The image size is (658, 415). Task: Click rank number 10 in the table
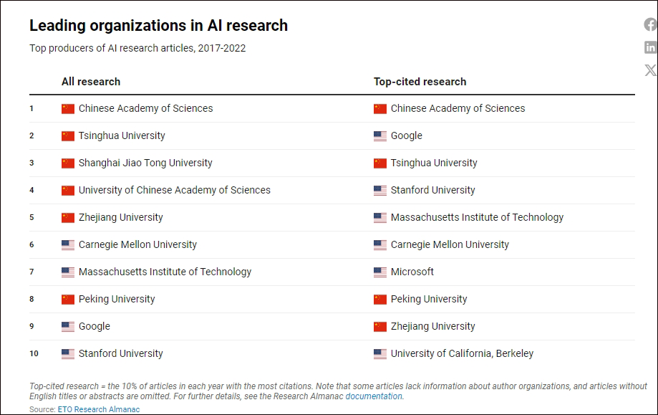pyautogui.click(x=33, y=354)
